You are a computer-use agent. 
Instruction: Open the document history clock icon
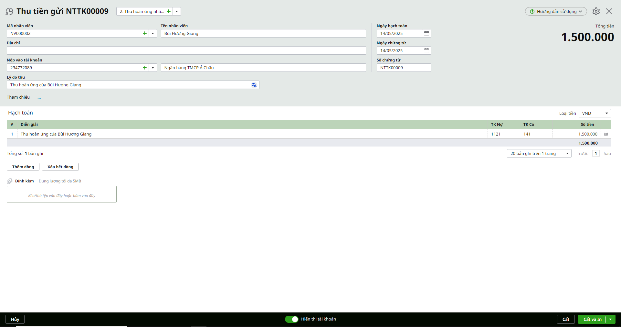9,11
